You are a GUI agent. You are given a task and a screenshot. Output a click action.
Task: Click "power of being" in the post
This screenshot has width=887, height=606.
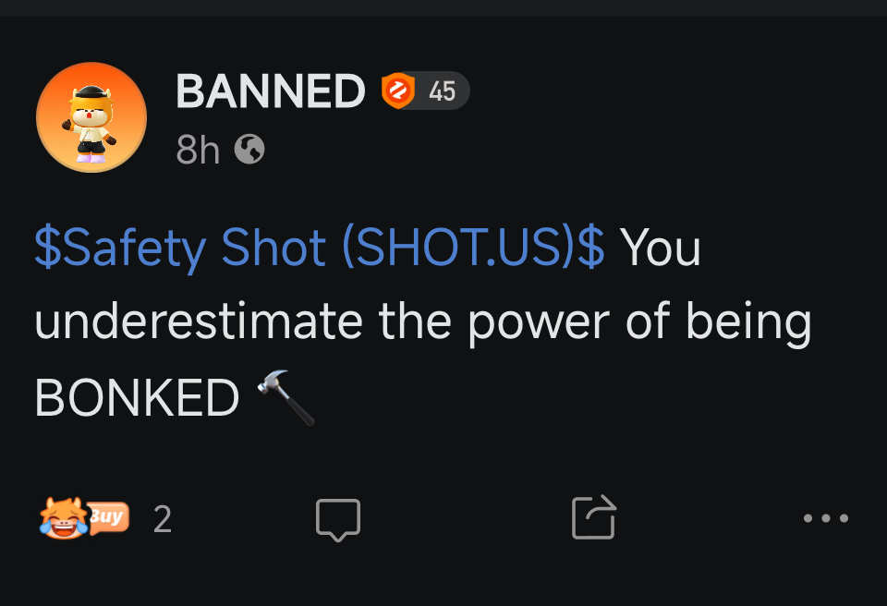tap(639, 323)
